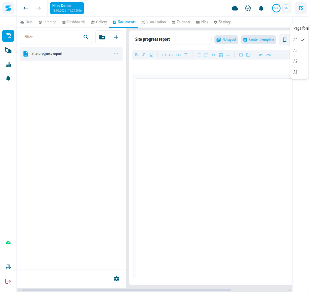The width and height of the screenshot is (309, 292).
Task: Click inside the blank document page
Action: 214,178
